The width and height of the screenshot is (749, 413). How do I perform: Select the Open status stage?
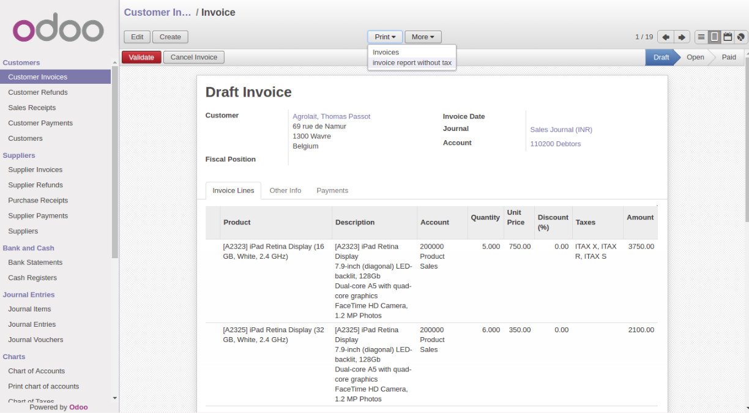(x=695, y=58)
